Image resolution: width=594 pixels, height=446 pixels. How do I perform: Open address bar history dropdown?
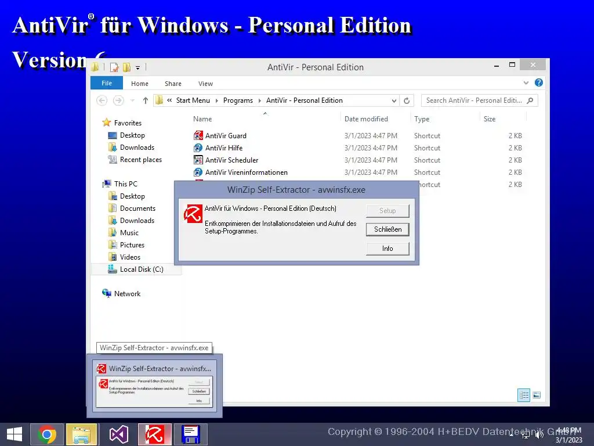tap(394, 100)
